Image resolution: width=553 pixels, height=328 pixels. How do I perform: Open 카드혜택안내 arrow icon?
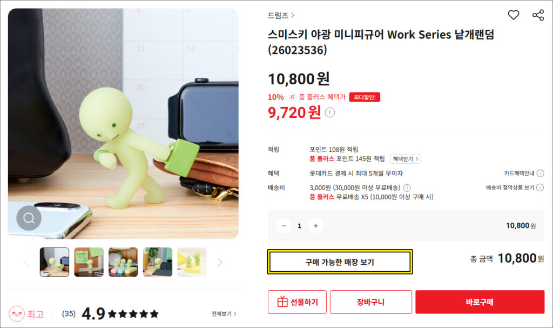(540, 173)
